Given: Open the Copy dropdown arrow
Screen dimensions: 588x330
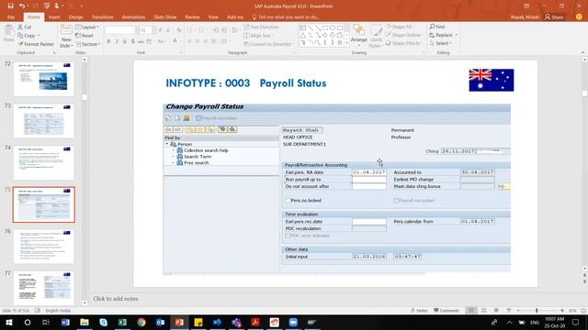Looking at the screenshot, I should (x=39, y=36).
